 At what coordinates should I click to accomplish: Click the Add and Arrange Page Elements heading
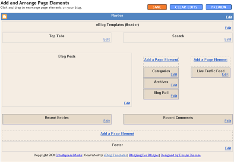tap(35, 3)
